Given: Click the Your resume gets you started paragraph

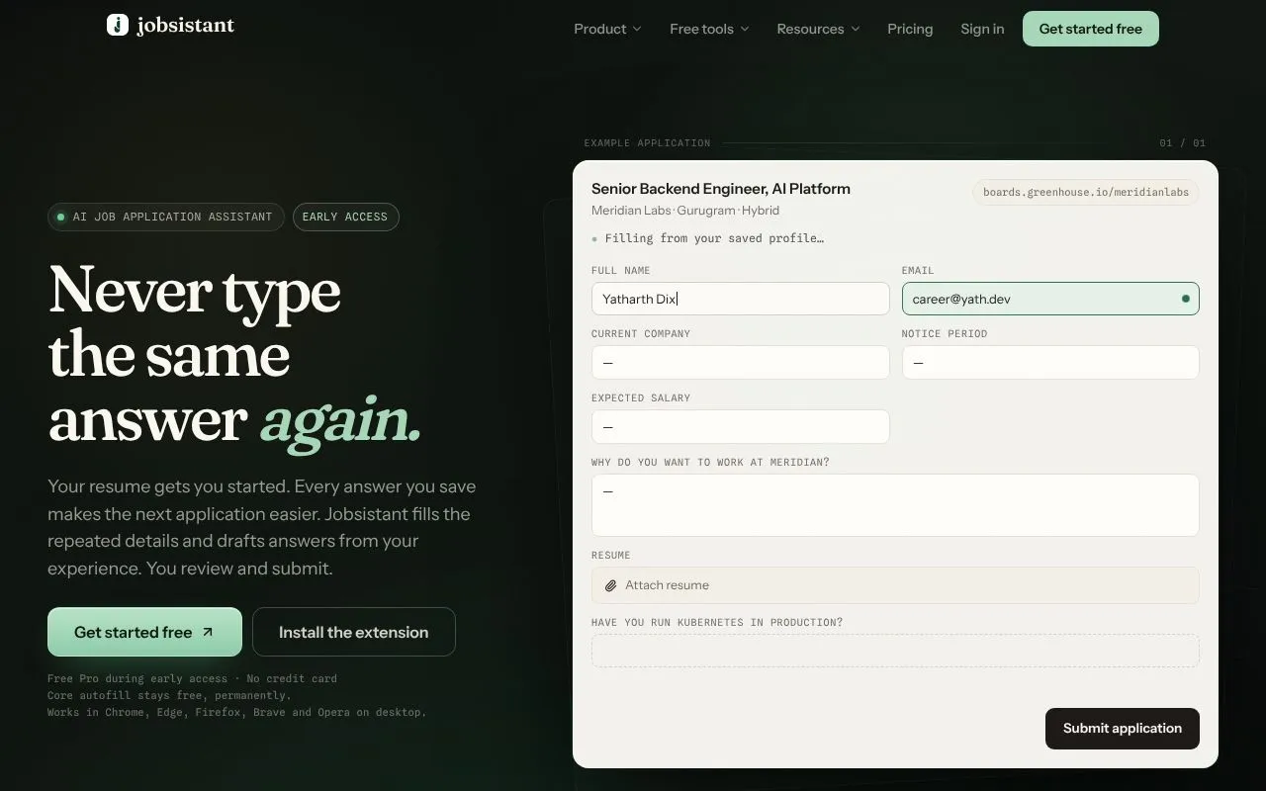Looking at the screenshot, I should click(x=262, y=527).
